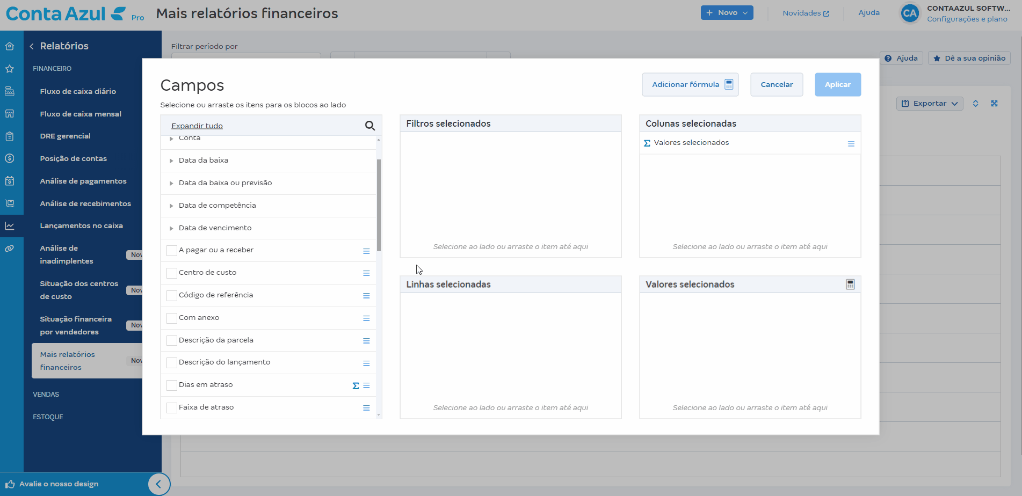Check the A pagar ou a receber checkbox

click(x=172, y=251)
